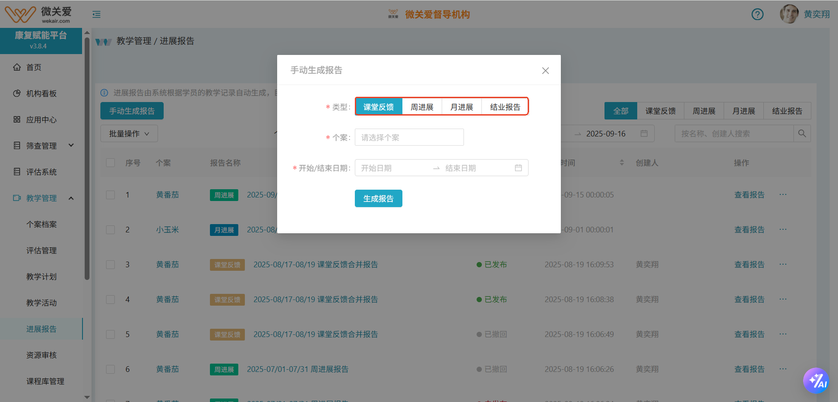Click the sort arrows on time column
838x402 pixels.
tap(622, 163)
